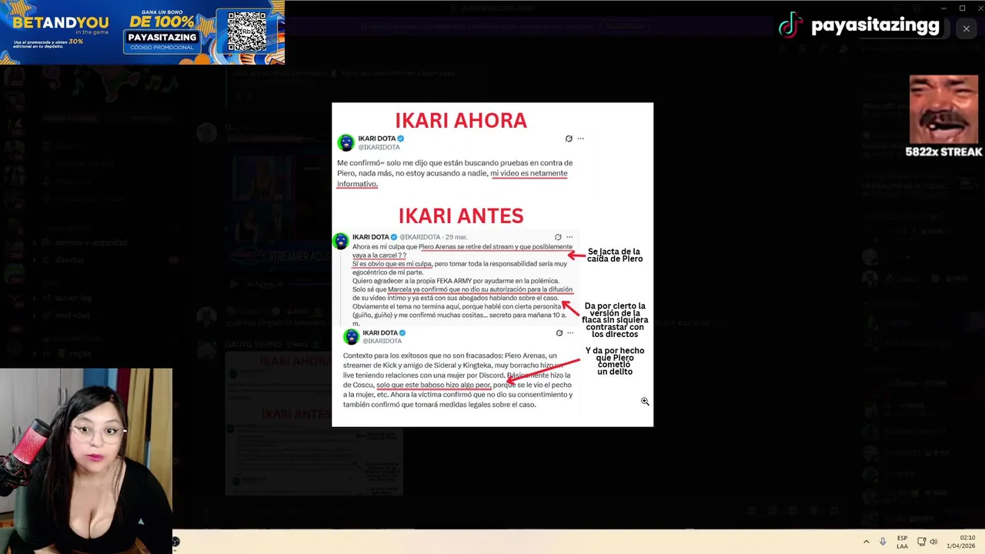Screen dimensions: 985x554
Task: Open the network status tray icon
Action: 921,542
